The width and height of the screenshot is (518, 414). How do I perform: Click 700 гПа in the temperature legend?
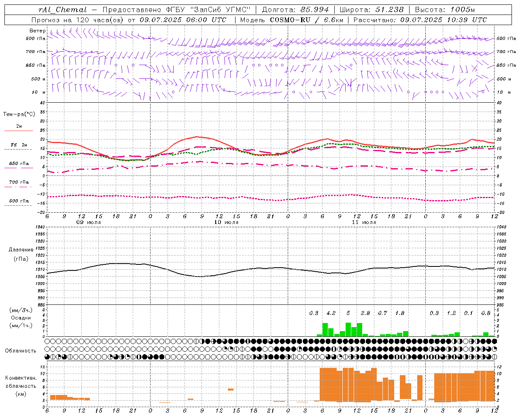pyautogui.click(x=19, y=182)
